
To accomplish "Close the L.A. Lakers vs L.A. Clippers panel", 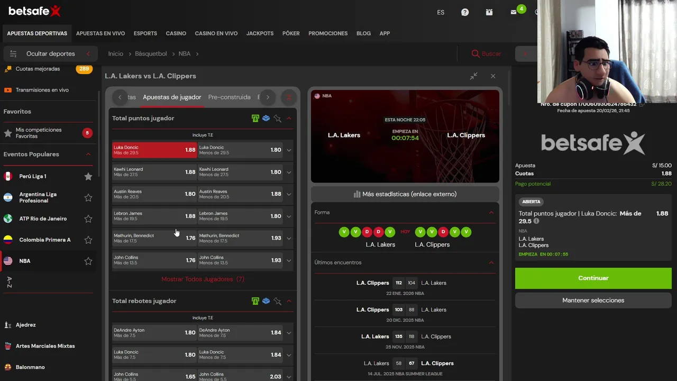I will [x=493, y=76].
